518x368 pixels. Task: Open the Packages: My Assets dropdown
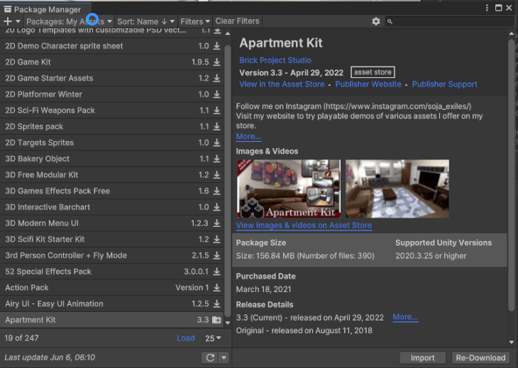[x=70, y=21]
